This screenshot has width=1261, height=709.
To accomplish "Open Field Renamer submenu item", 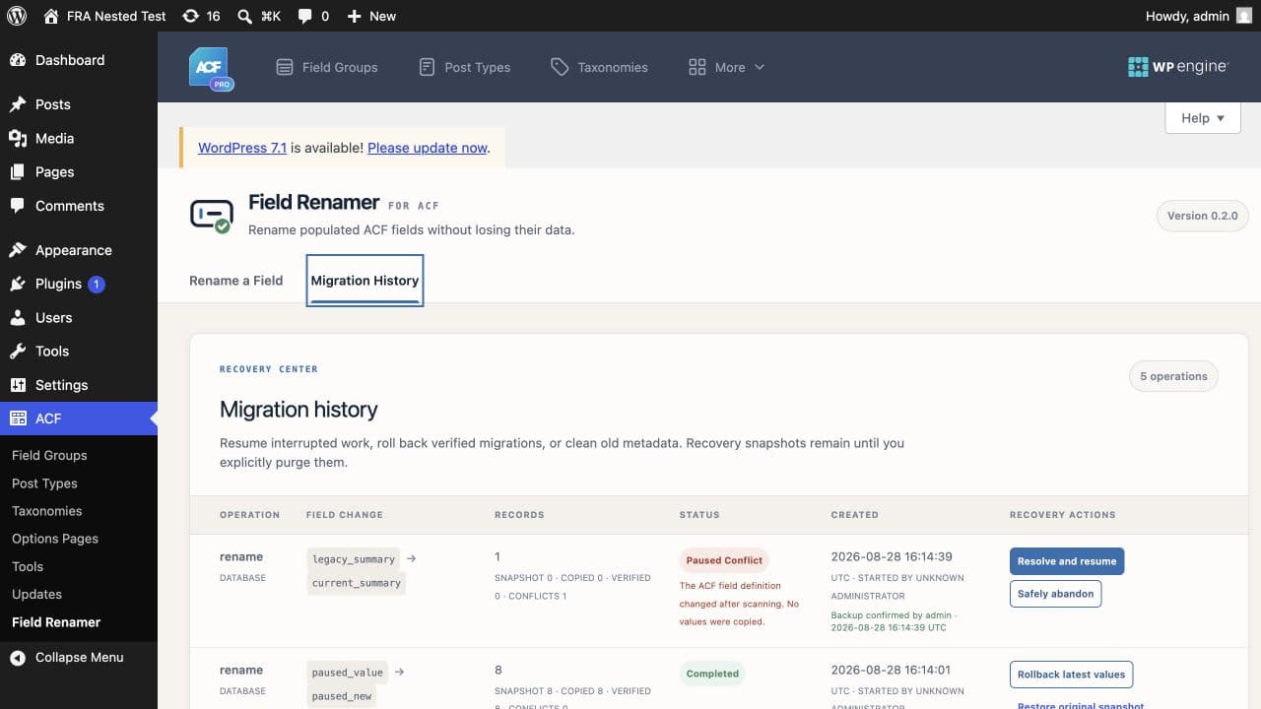I will click(56, 622).
